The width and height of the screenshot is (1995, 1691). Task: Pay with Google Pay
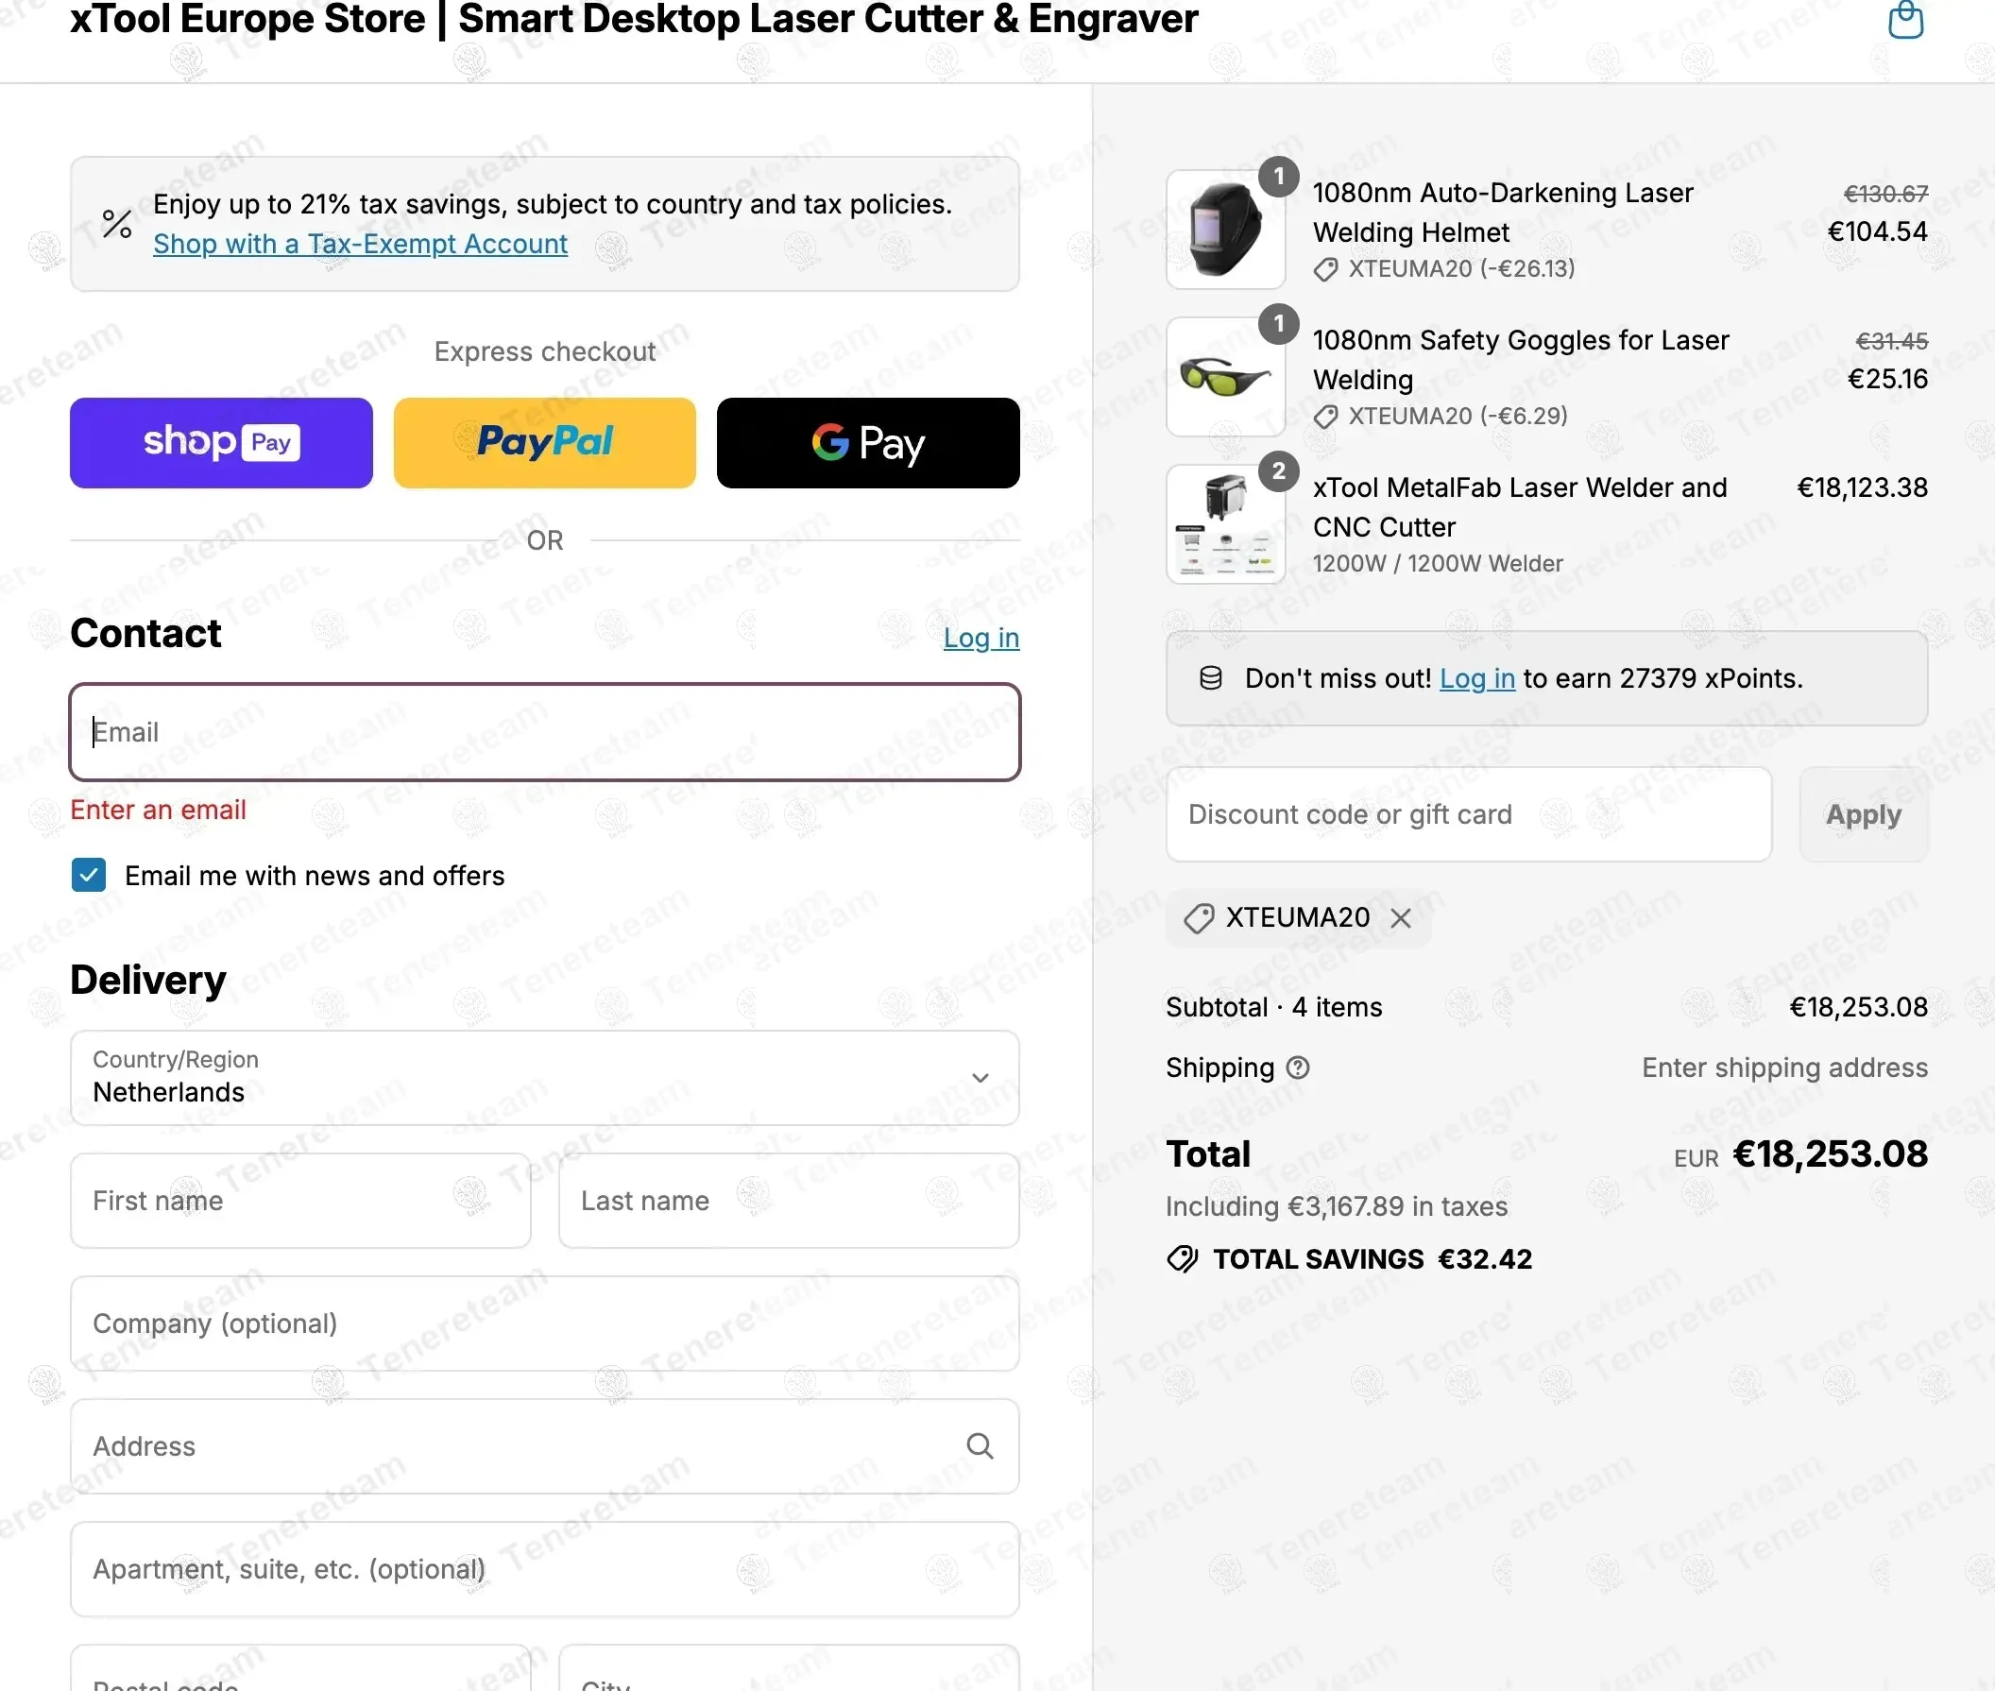[x=867, y=443]
